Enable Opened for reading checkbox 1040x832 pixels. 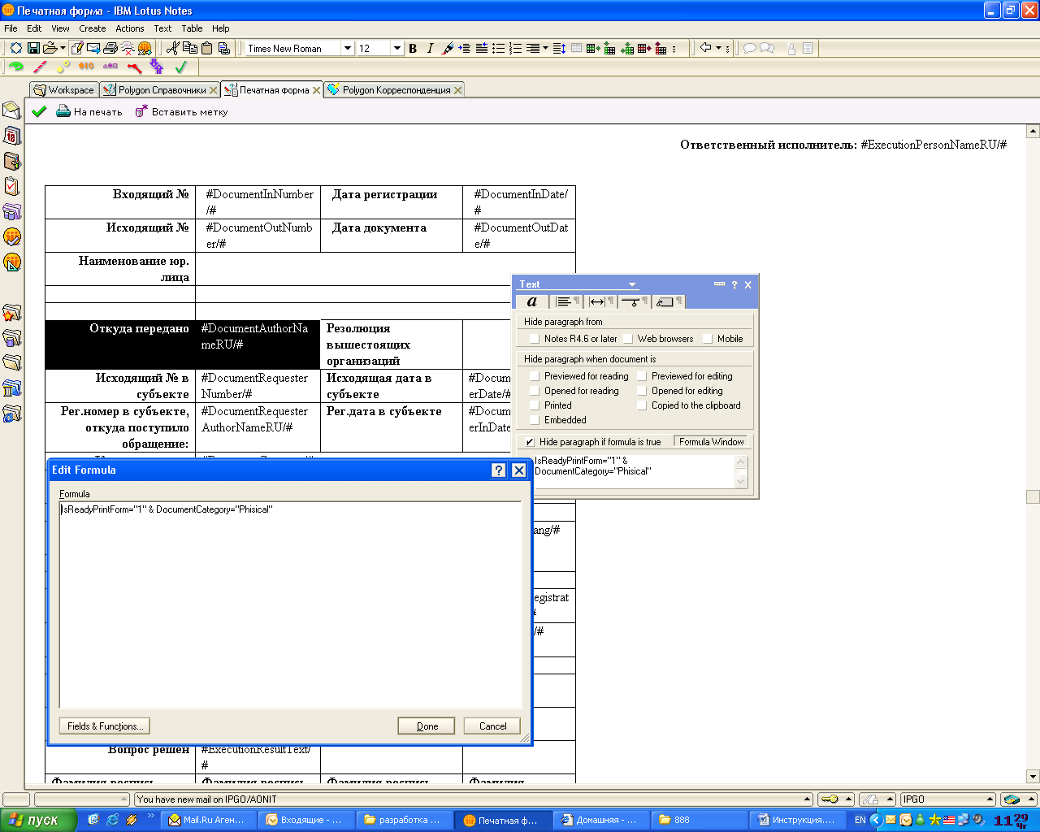(x=534, y=391)
